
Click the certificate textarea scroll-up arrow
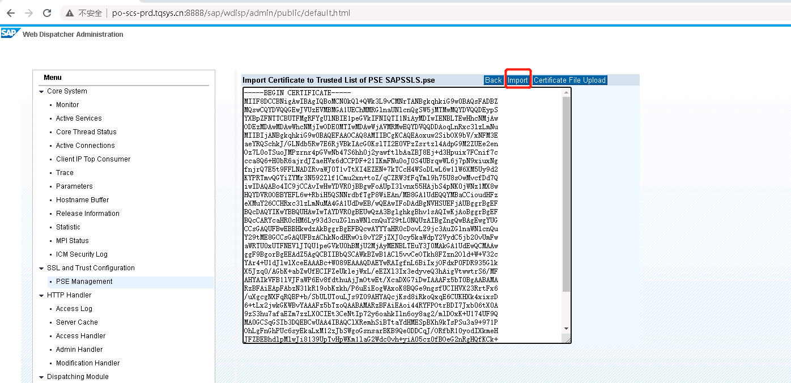[566, 93]
